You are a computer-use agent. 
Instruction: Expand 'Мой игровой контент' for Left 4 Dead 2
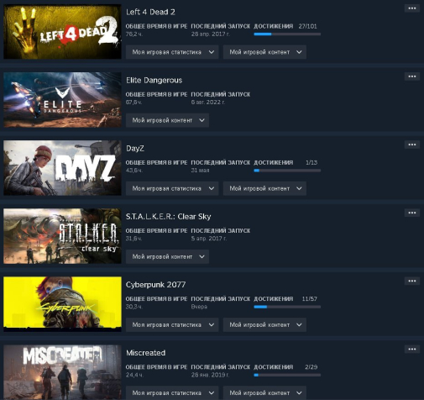point(264,52)
